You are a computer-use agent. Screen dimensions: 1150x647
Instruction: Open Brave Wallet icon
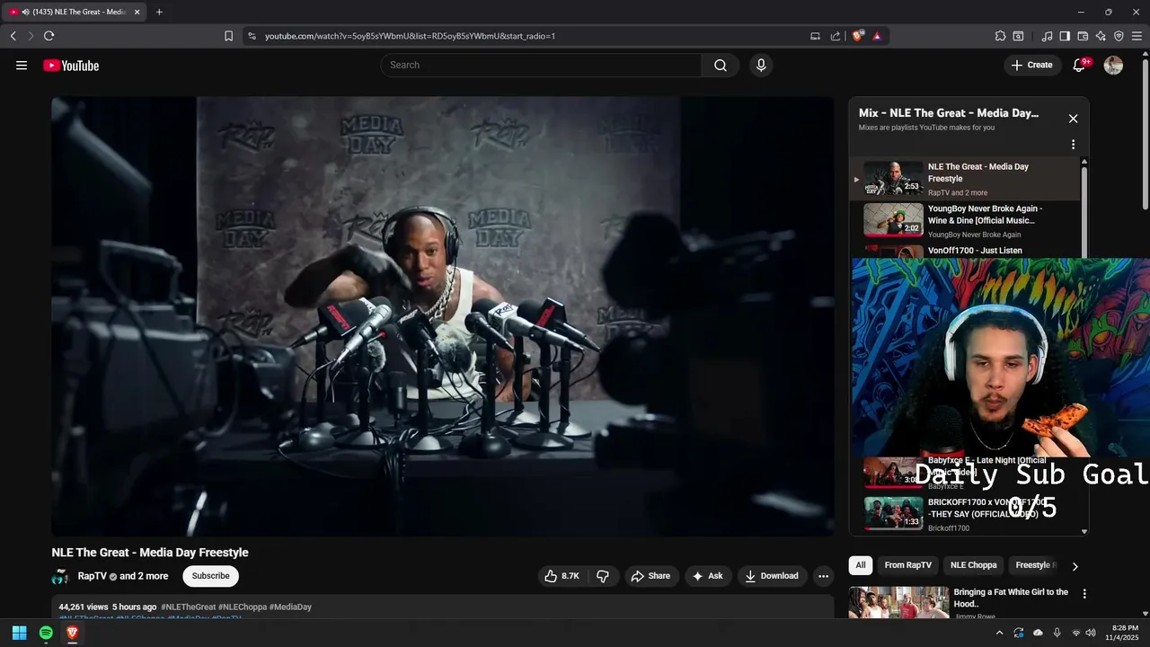pos(1083,36)
